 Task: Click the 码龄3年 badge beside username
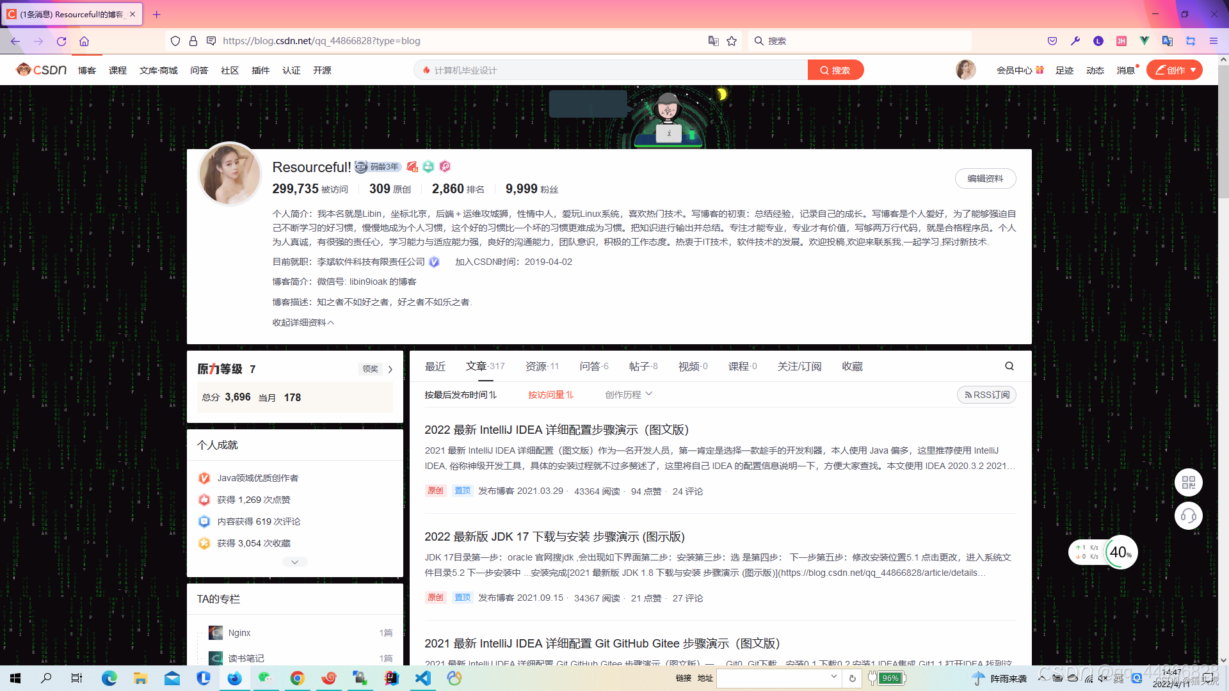tap(377, 166)
